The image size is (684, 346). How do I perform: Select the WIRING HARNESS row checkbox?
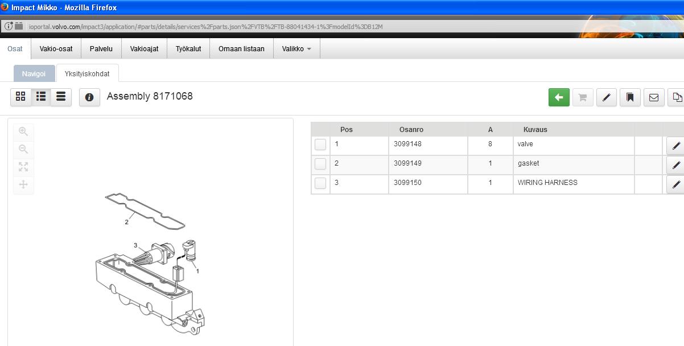(x=320, y=183)
